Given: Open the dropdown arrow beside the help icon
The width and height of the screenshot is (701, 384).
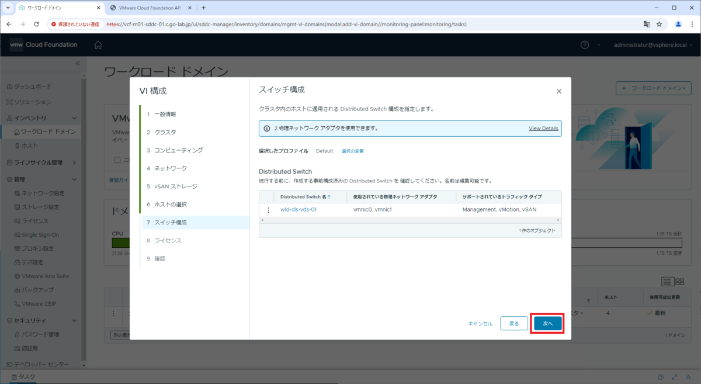Looking at the screenshot, I should coord(599,45).
